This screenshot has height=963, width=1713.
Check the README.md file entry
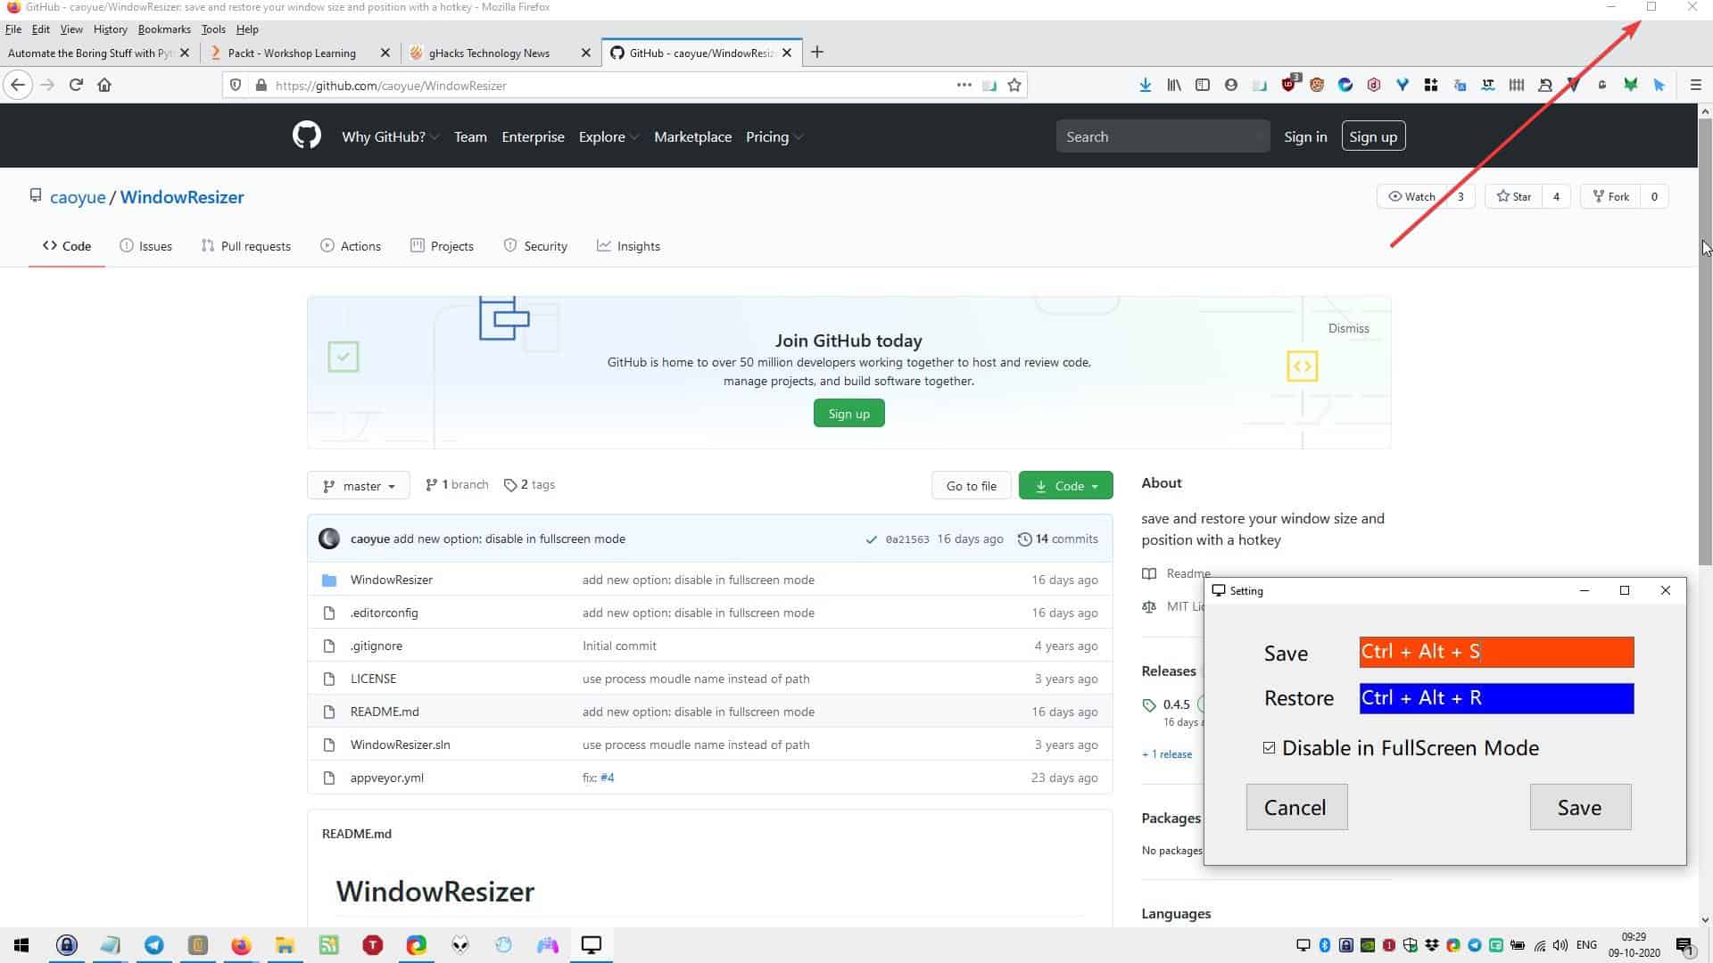(x=383, y=710)
